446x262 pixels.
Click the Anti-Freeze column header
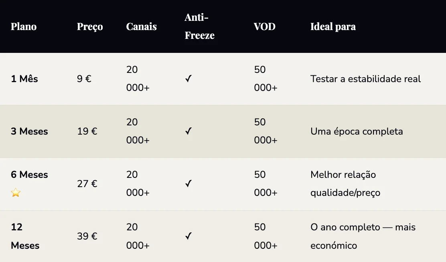click(x=199, y=26)
